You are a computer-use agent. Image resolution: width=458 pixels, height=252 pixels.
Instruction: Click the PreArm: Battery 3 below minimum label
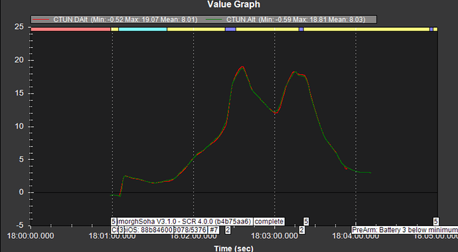(405, 230)
